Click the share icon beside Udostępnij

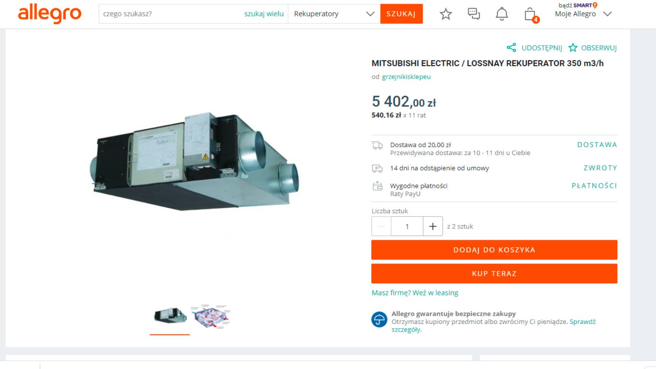[x=511, y=48]
